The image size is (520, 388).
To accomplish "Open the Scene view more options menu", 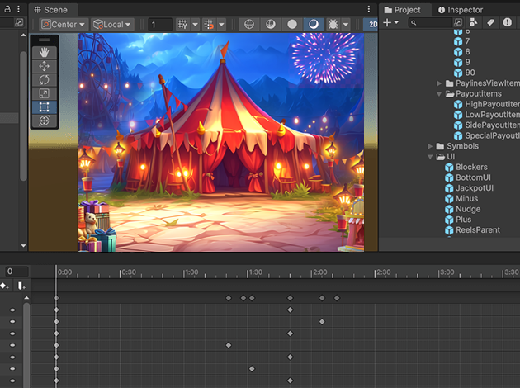I will (369, 9).
